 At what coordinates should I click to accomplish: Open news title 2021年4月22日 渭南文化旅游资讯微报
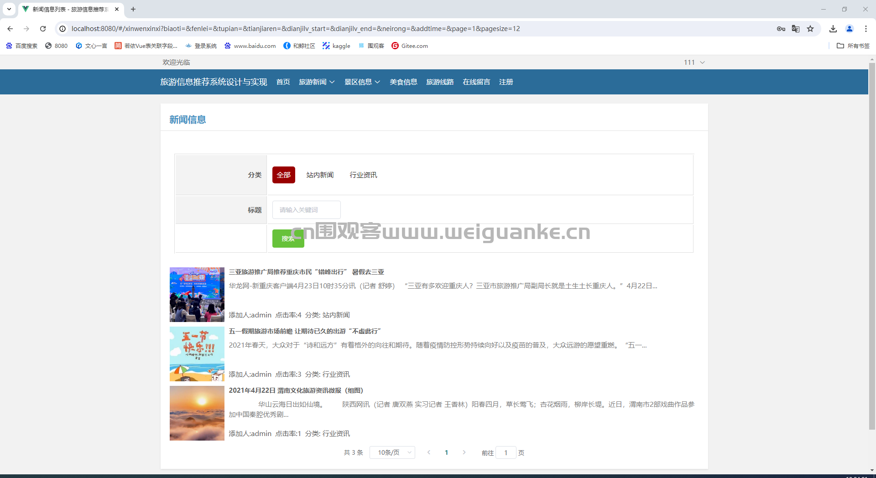coord(296,390)
